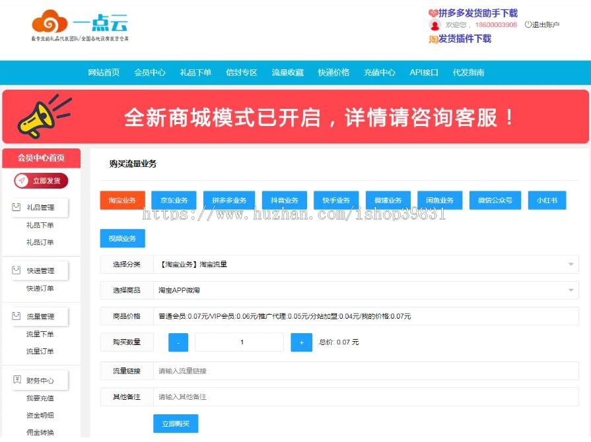Image resolution: width=591 pixels, height=442 pixels.
Task: Open the 发货插件下载 link
Action: pos(465,39)
